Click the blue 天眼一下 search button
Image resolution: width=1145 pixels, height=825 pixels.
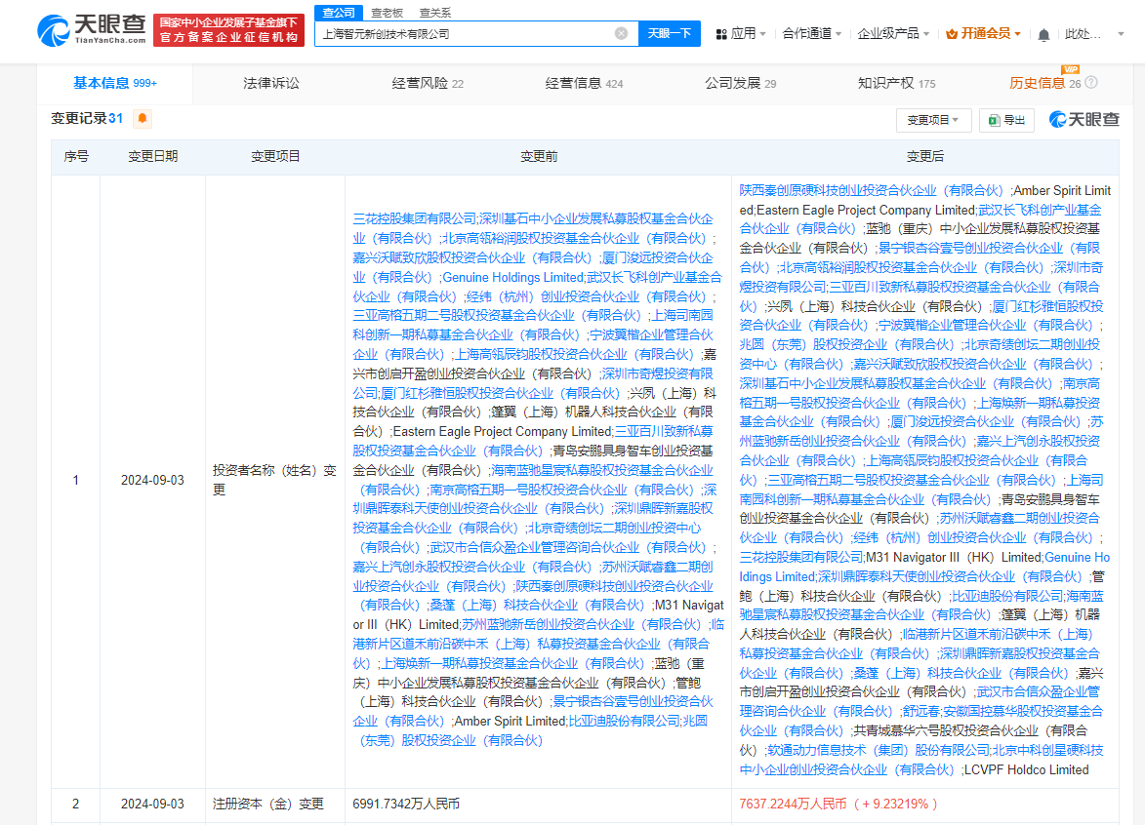(x=669, y=32)
